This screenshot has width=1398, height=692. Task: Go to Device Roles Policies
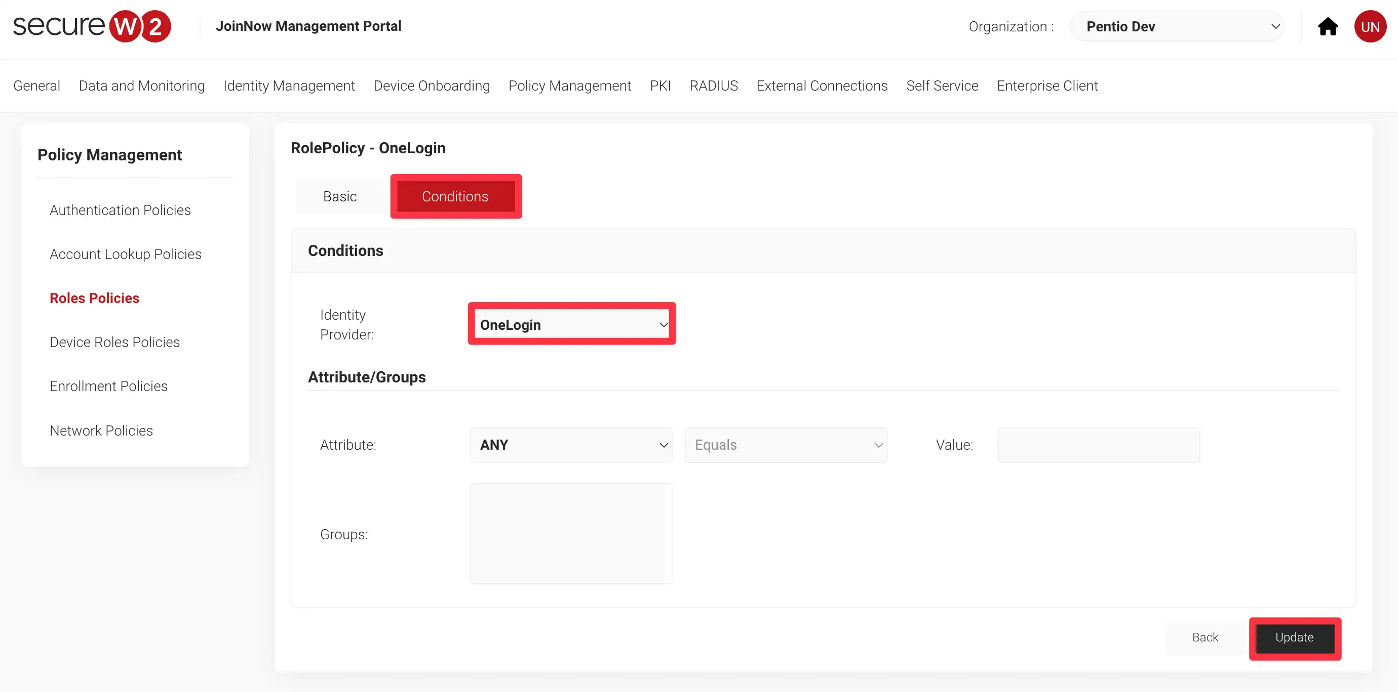114,342
